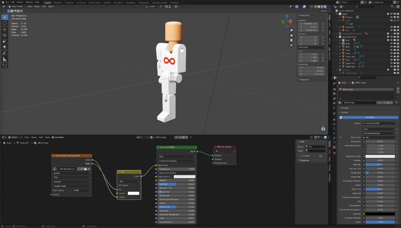Select the Annotate tool
The image size is (401, 228).
[x=4, y=54]
